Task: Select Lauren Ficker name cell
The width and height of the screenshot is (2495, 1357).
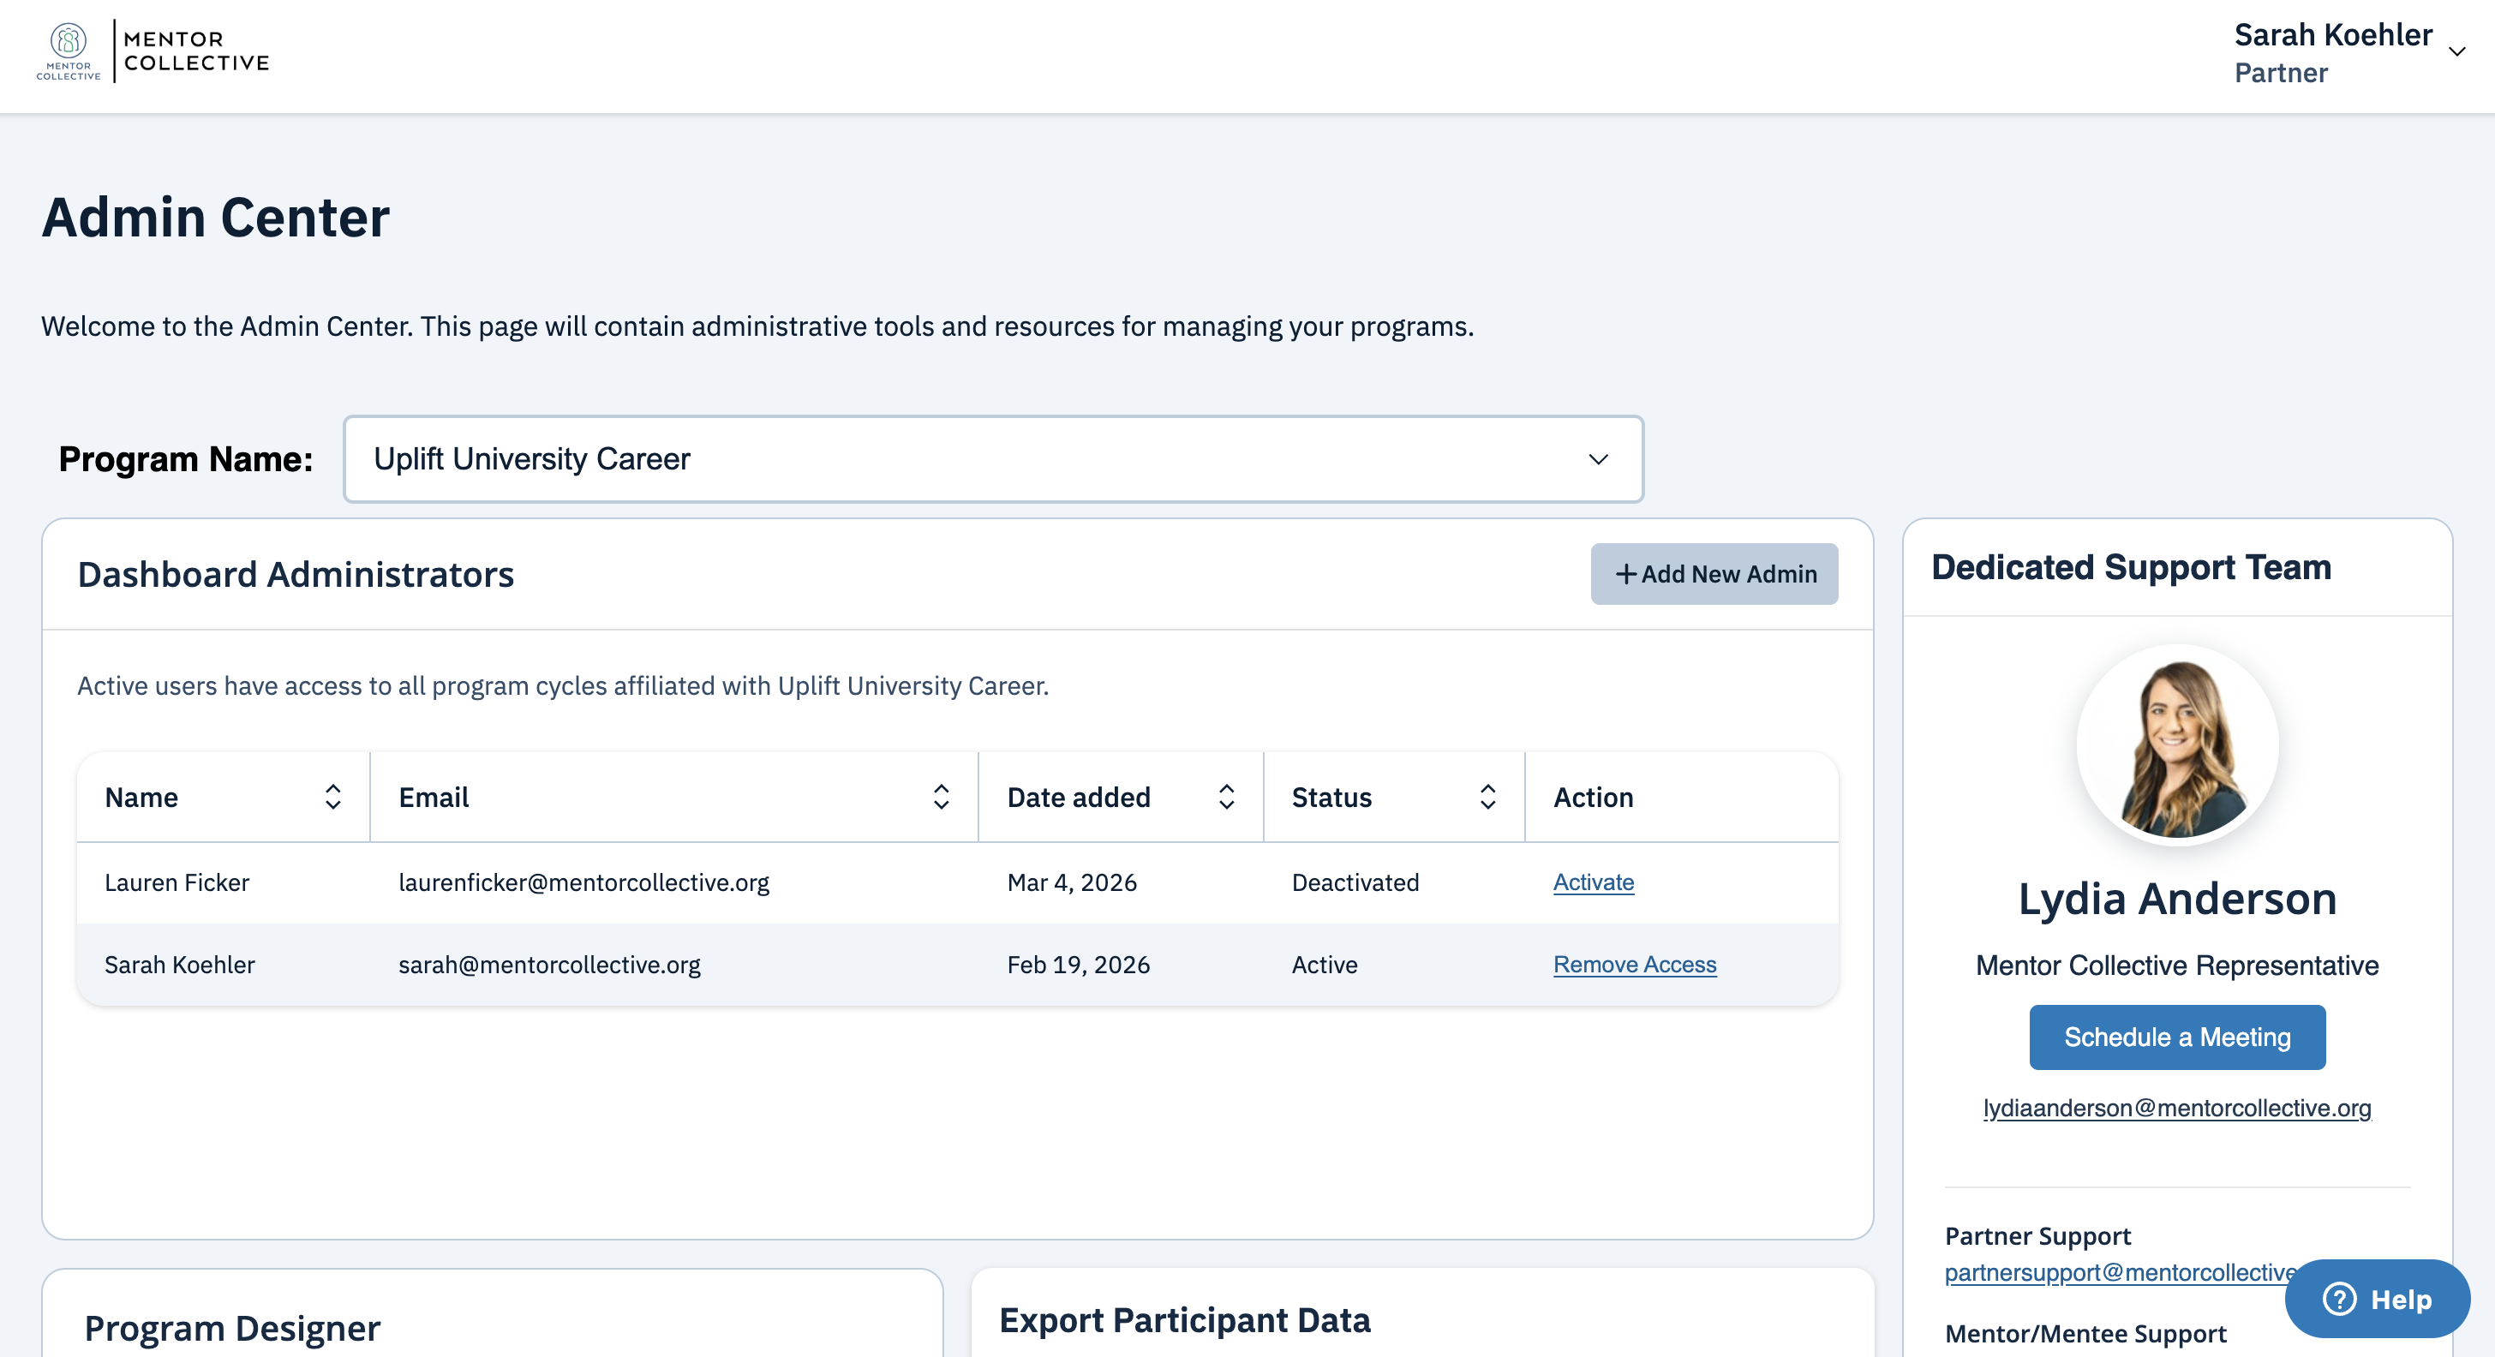Action: [x=177, y=882]
